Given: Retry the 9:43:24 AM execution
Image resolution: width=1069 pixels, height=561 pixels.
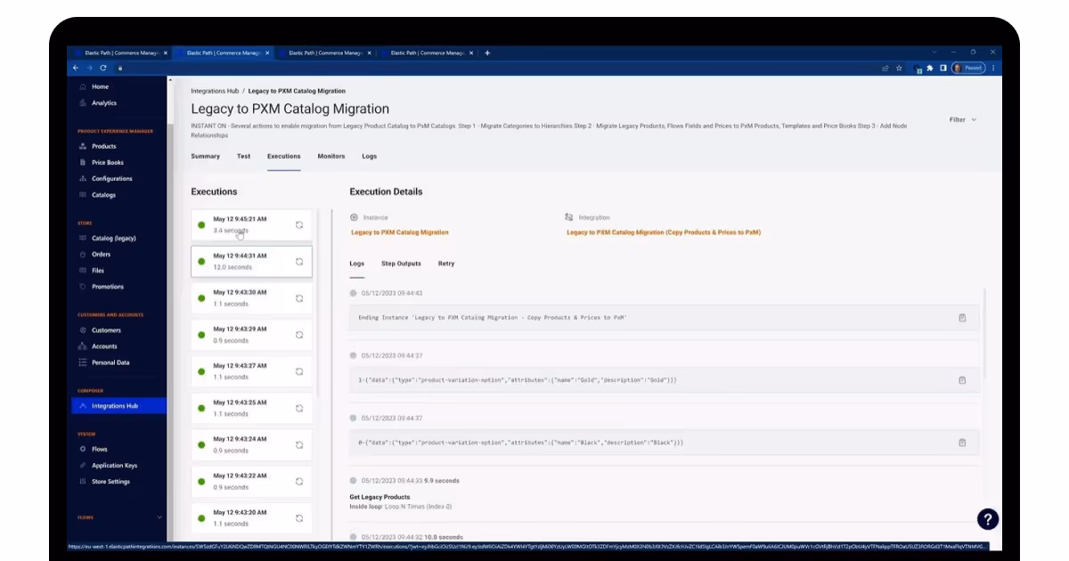Looking at the screenshot, I should 299,444.
